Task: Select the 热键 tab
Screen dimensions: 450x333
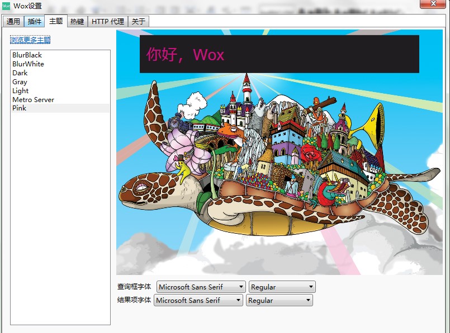Action: [78, 21]
